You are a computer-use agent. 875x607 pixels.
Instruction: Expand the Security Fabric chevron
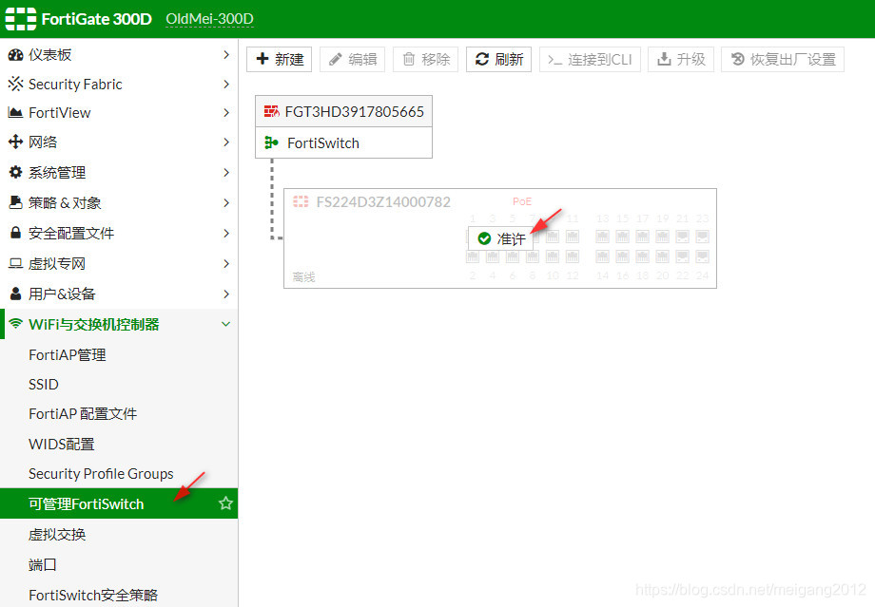point(226,85)
